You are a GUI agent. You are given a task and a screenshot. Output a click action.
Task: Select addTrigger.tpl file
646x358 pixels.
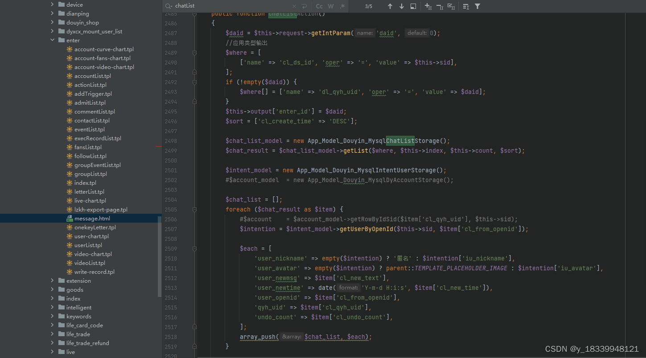93,94
